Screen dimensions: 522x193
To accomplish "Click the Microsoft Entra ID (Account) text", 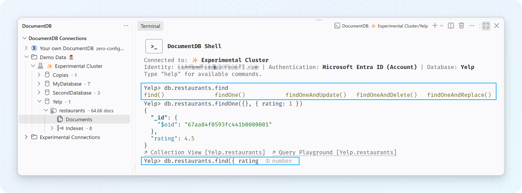I will coord(369,67).
